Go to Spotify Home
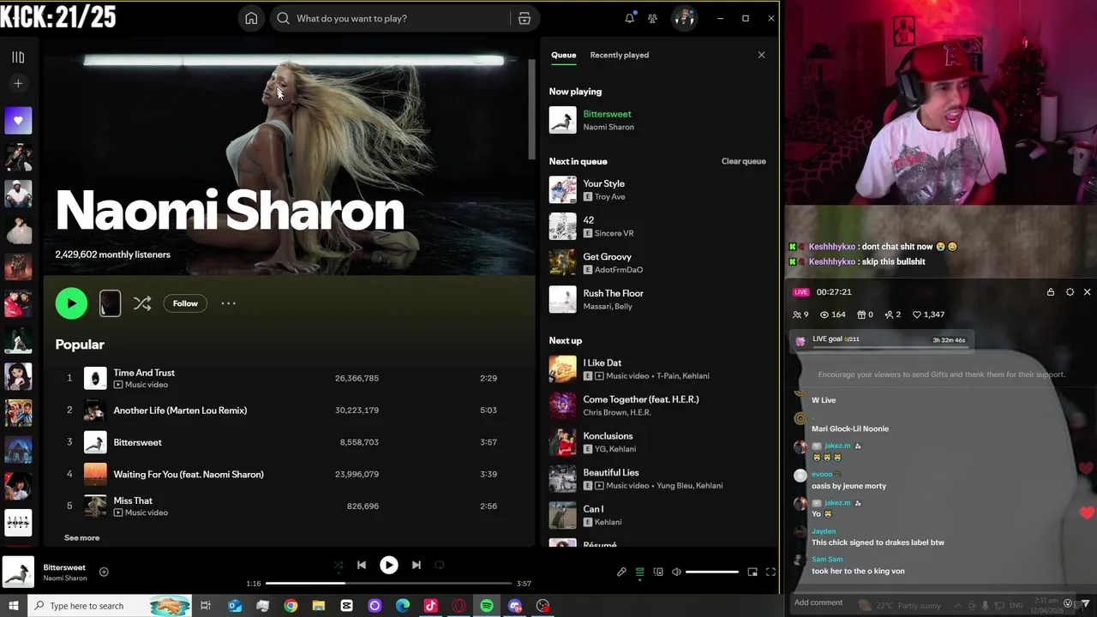Viewport: 1097px width, 617px height. [x=251, y=18]
